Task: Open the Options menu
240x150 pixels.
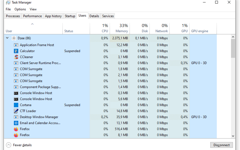Action: 20,9
